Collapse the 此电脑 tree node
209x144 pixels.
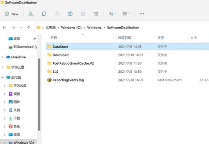(x=3, y=77)
